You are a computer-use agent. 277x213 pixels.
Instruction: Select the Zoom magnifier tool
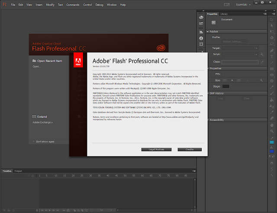tap(272, 131)
